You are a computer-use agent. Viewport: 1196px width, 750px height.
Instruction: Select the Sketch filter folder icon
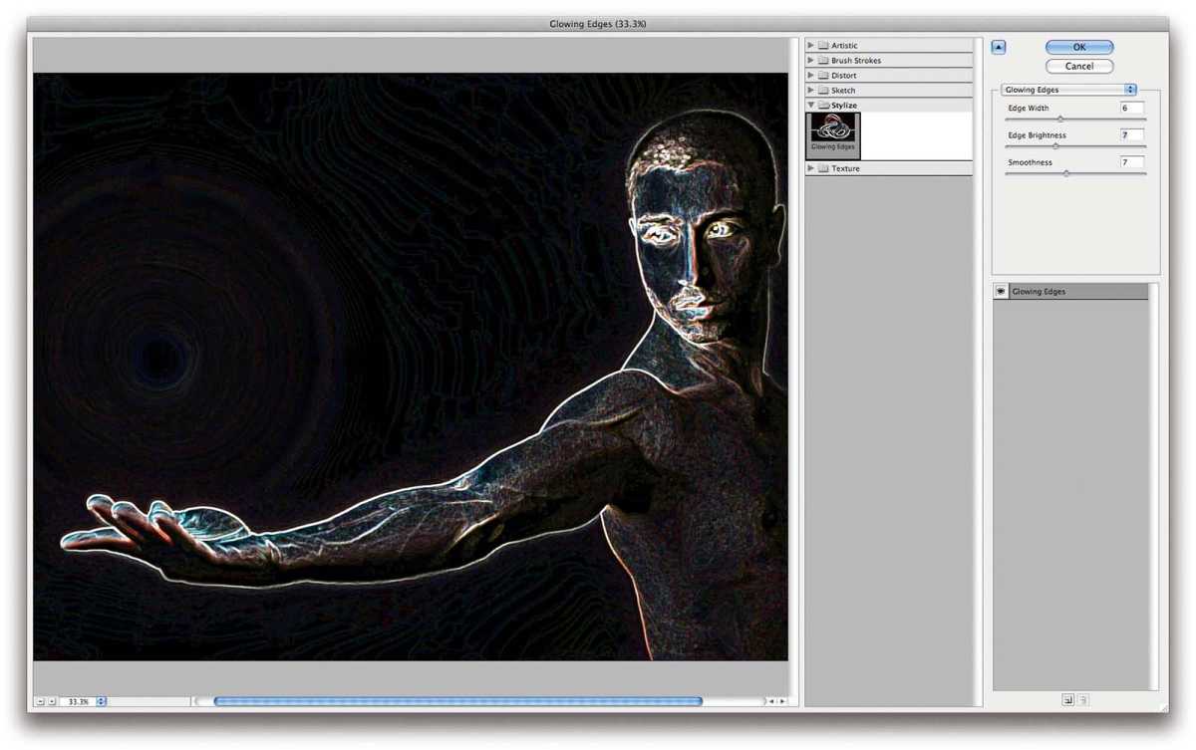coord(825,90)
